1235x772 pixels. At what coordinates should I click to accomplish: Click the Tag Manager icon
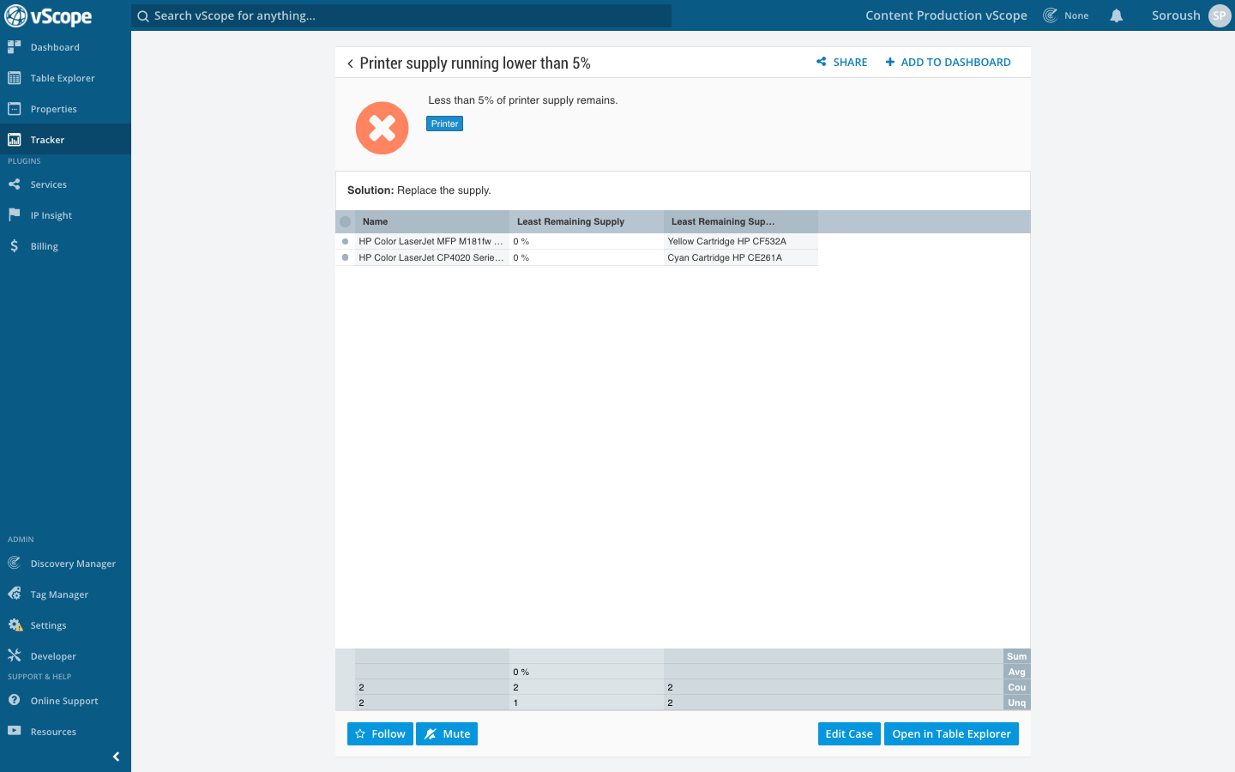pos(14,594)
